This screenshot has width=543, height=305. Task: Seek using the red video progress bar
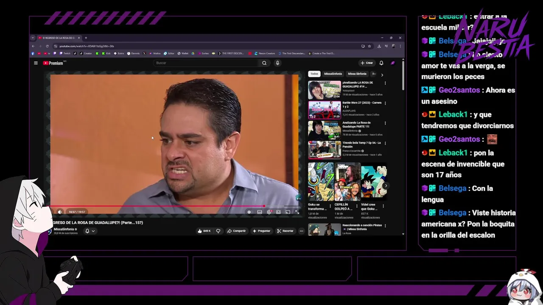click(x=174, y=206)
